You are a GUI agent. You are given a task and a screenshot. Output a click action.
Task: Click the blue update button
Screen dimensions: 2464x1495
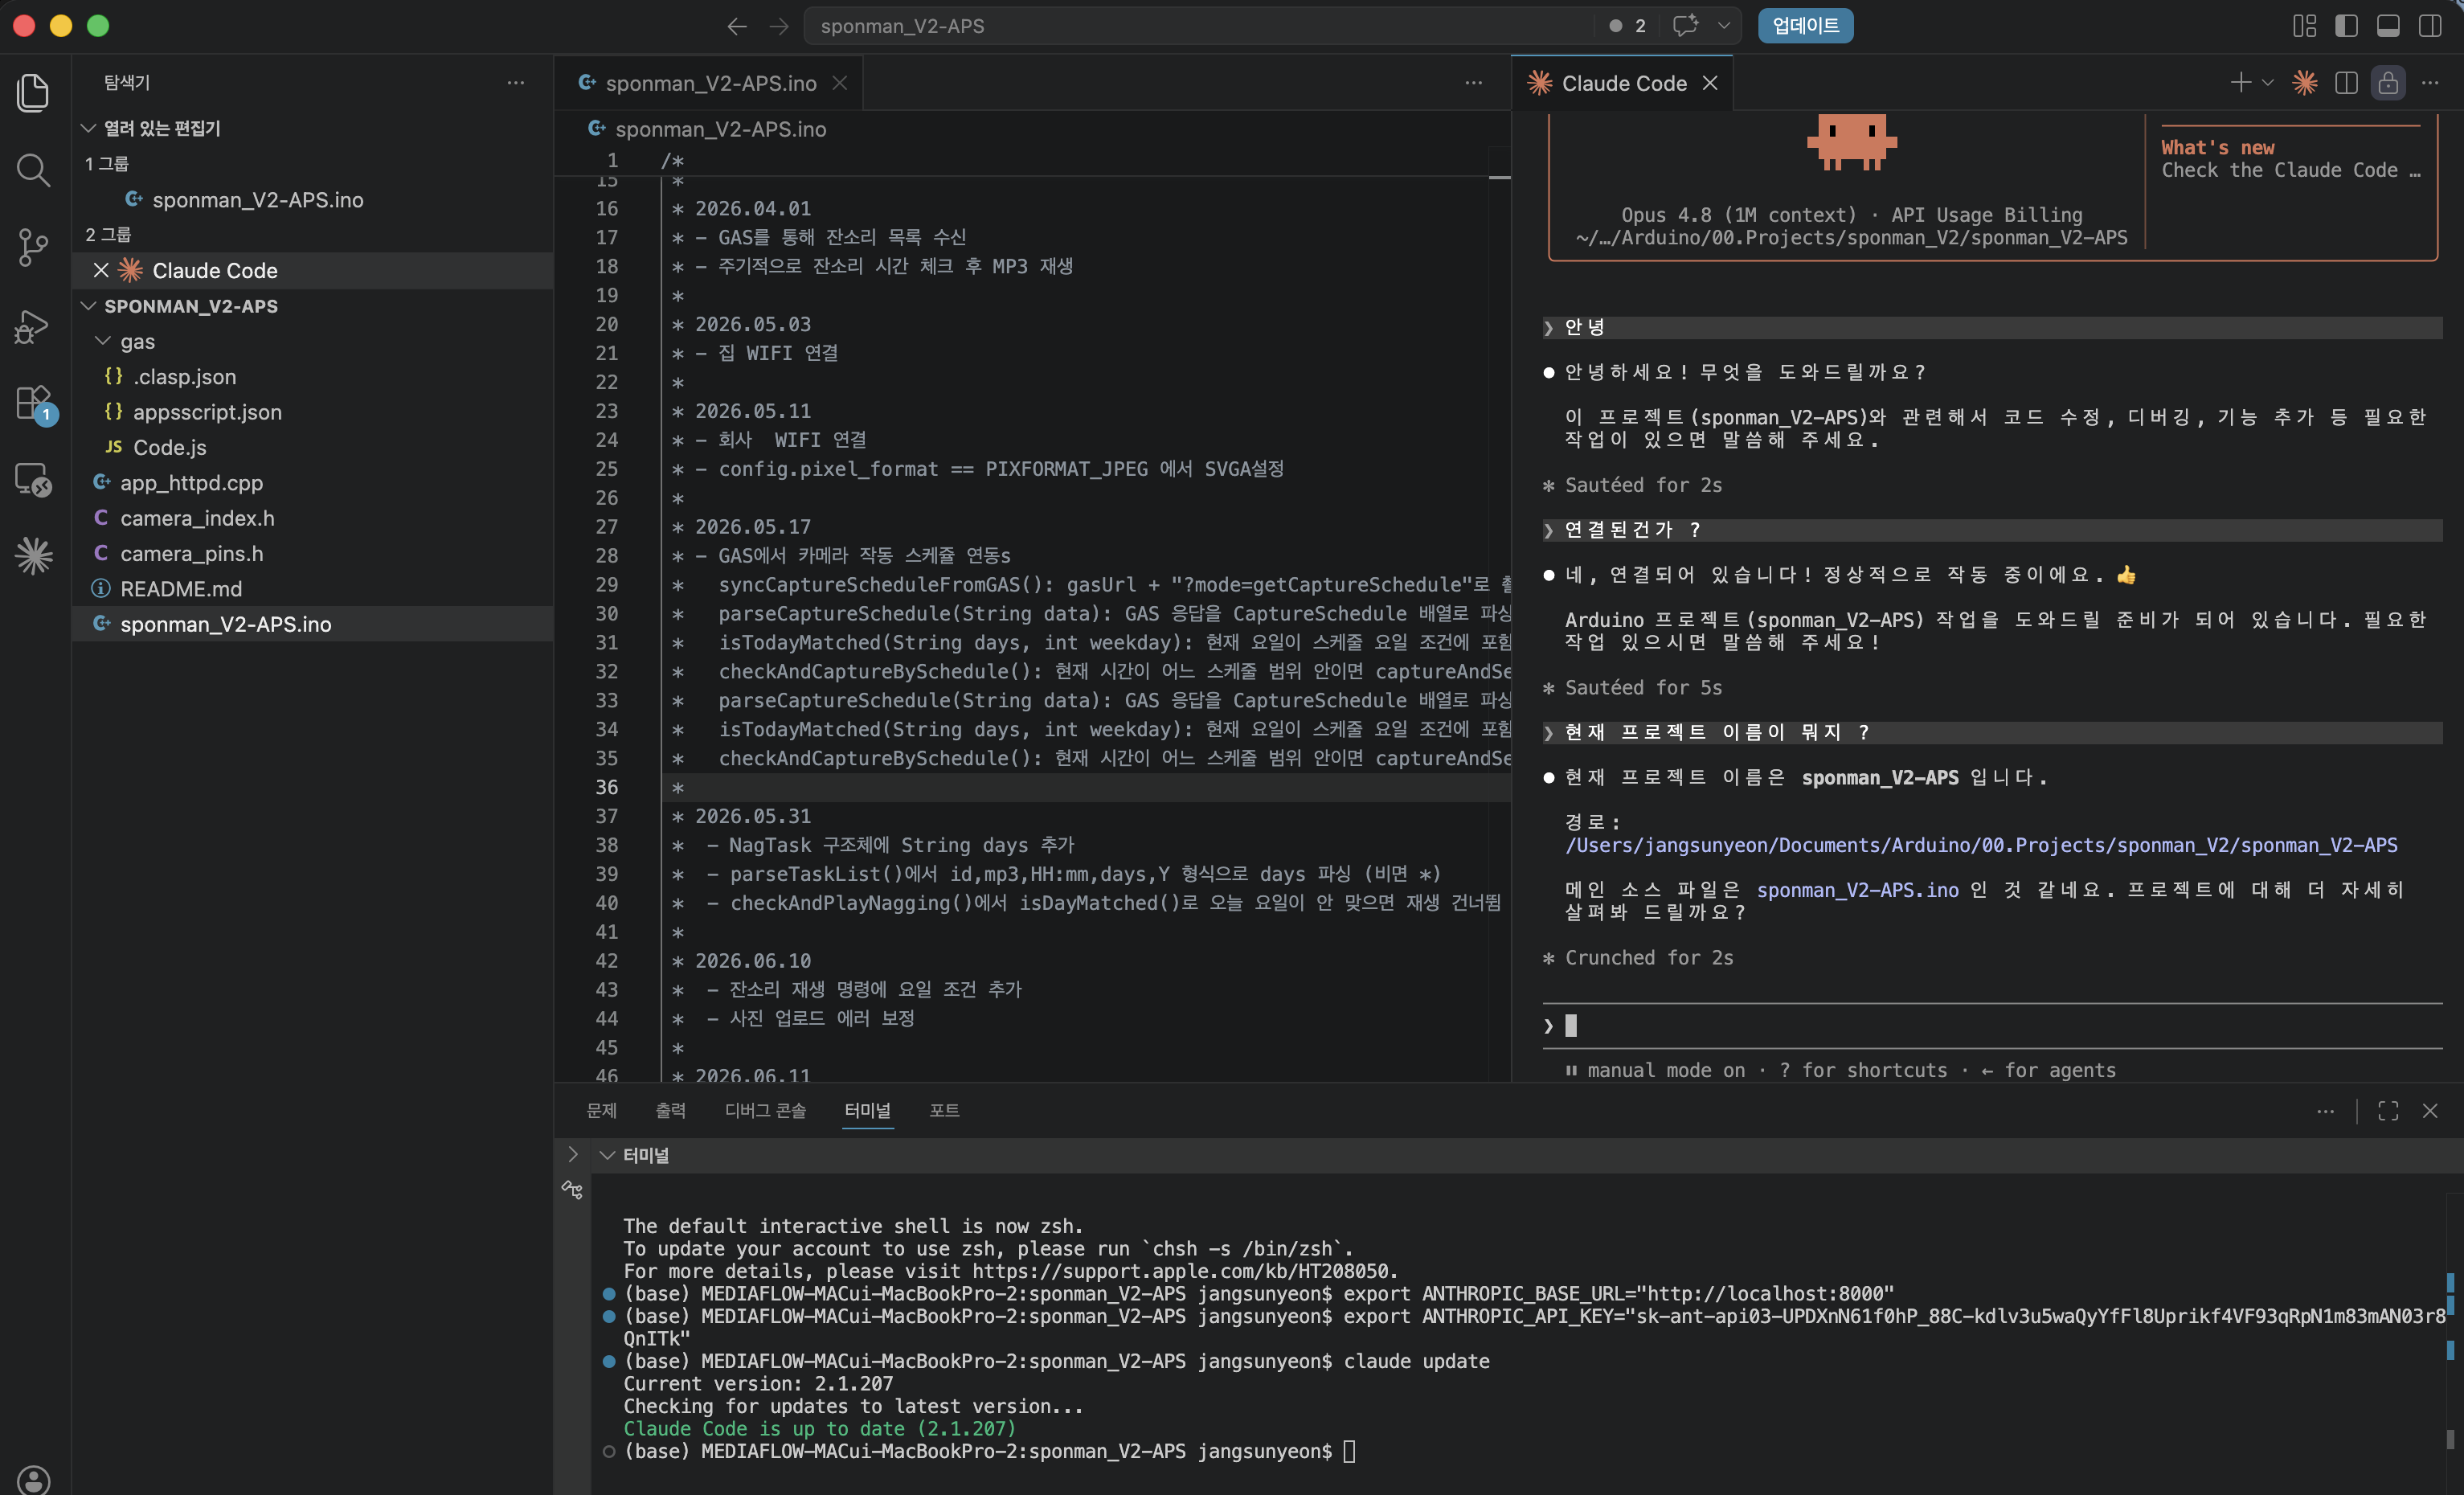[x=1805, y=26]
